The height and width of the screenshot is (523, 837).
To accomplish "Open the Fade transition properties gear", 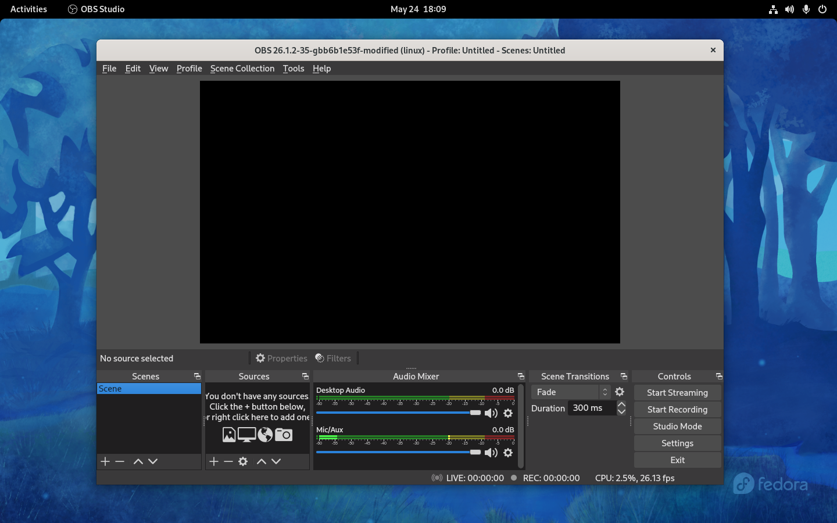I will point(620,392).
